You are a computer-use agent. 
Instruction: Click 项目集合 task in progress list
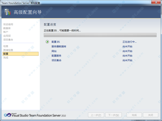[x=56, y=60]
